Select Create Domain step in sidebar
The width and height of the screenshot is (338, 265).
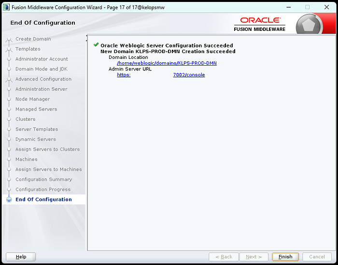tap(33, 39)
